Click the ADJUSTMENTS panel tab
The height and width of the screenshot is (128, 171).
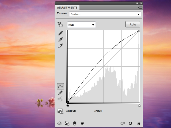[x=67, y=8]
